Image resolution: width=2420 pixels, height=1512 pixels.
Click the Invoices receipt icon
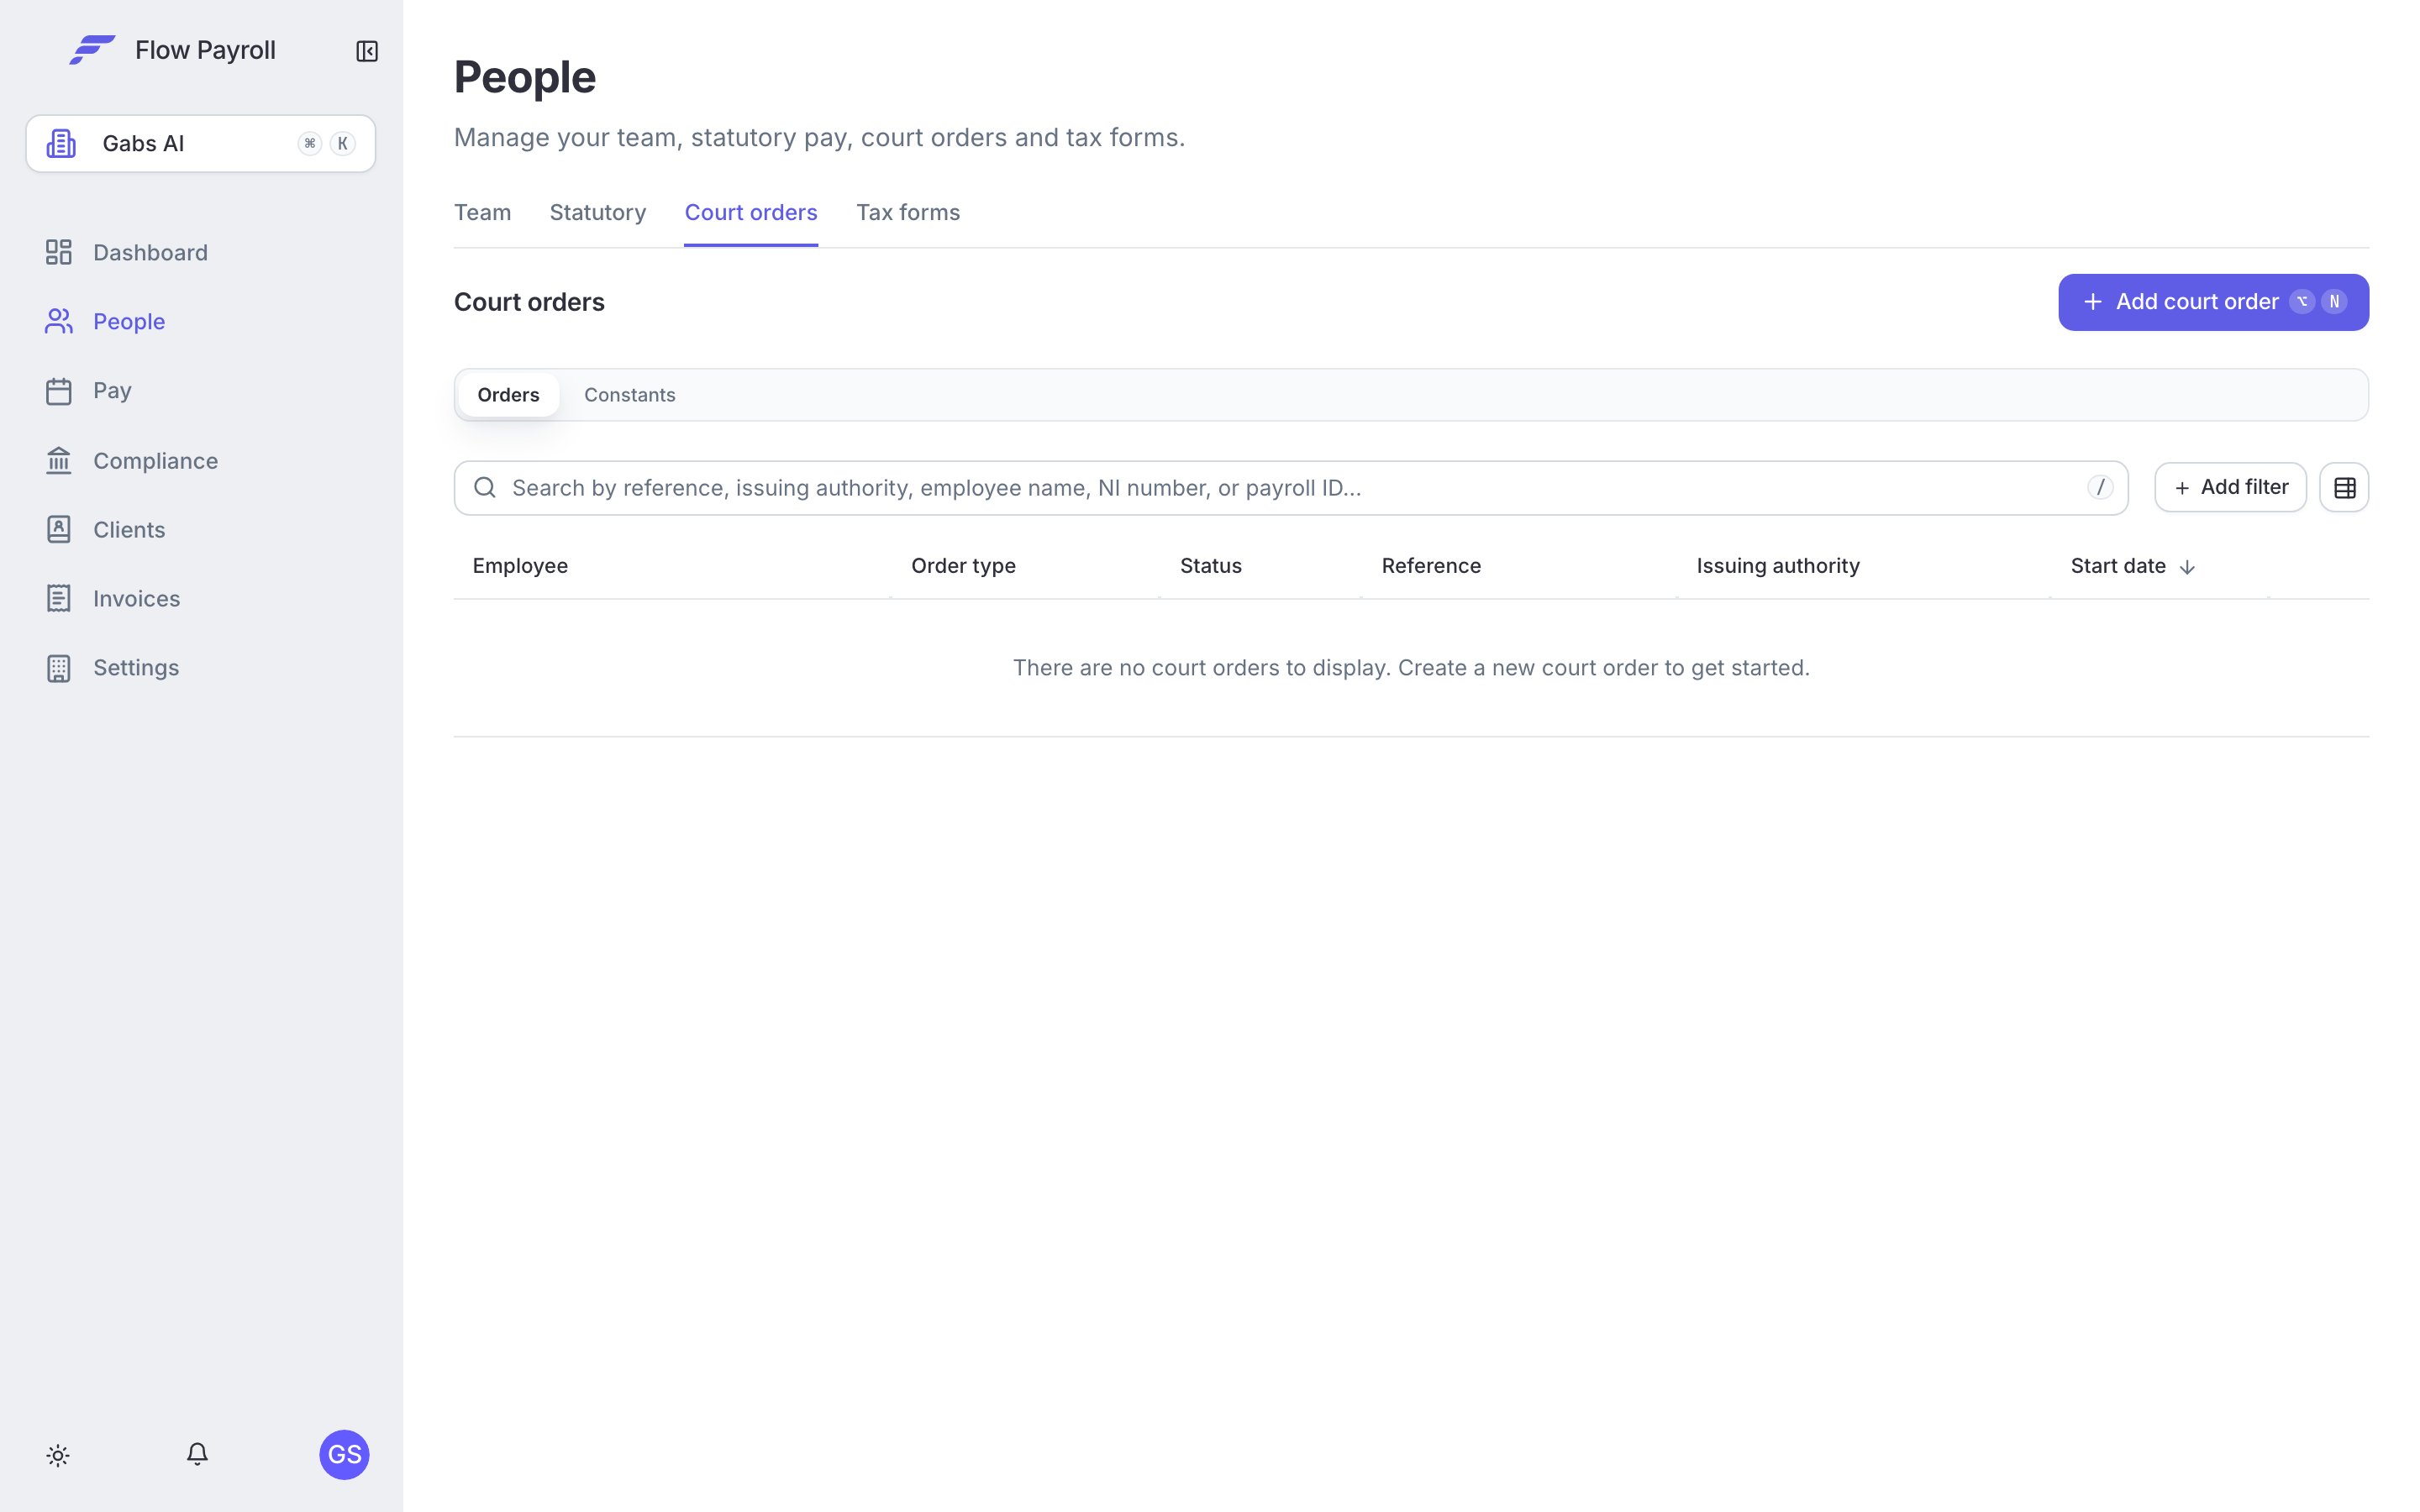point(59,598)
